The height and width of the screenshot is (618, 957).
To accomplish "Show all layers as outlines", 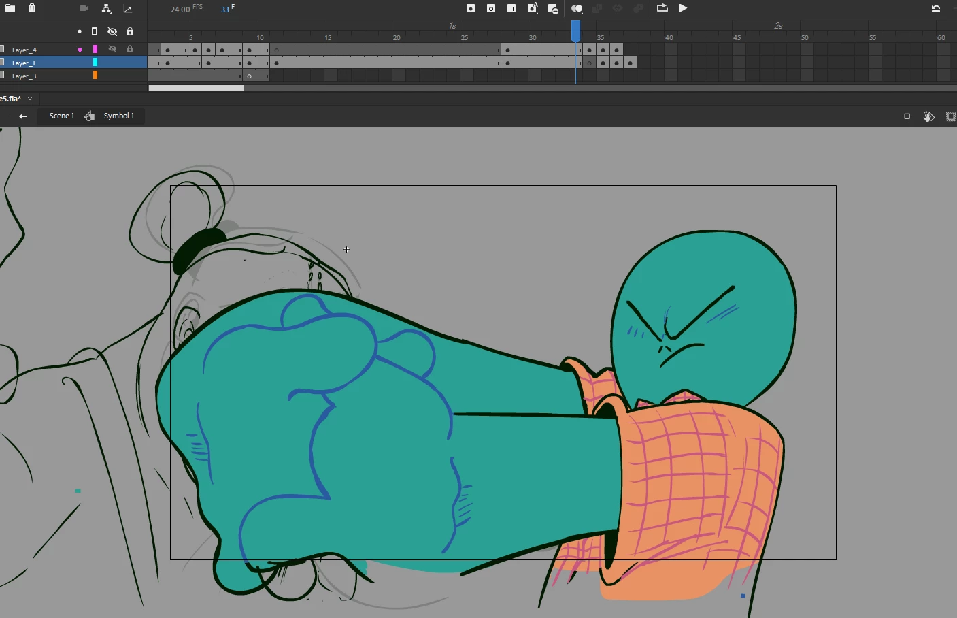I will pos(95,31).
